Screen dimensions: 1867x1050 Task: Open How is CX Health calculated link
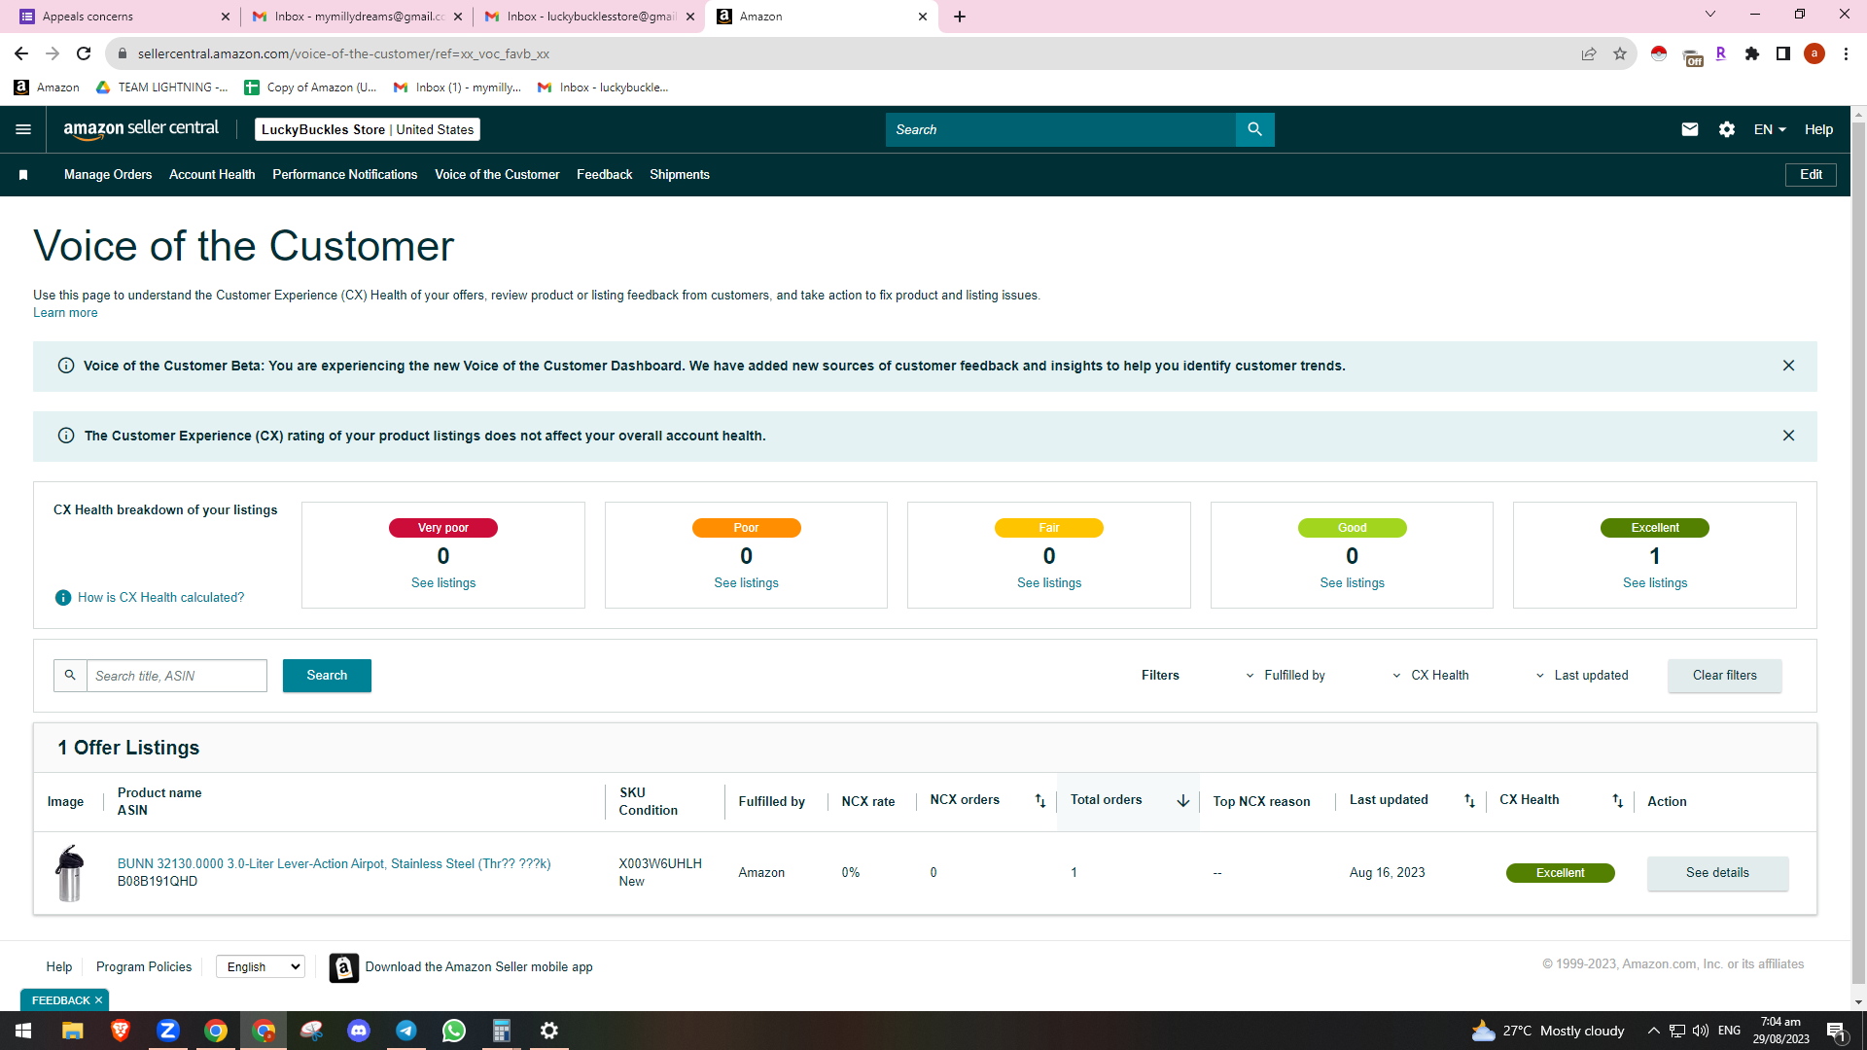point(161,598)
